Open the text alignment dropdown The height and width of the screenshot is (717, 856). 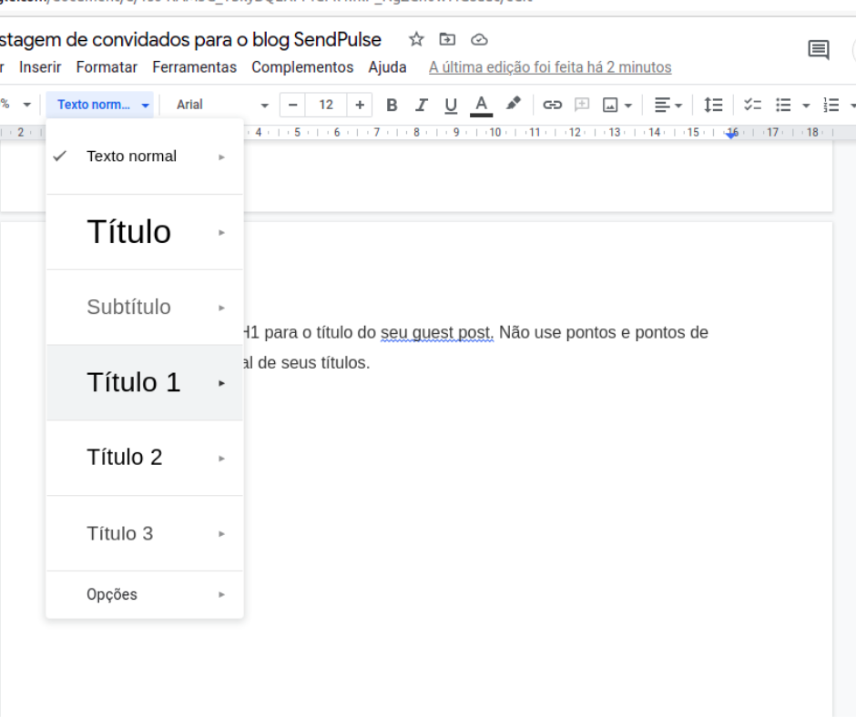(x=668, y=105)
